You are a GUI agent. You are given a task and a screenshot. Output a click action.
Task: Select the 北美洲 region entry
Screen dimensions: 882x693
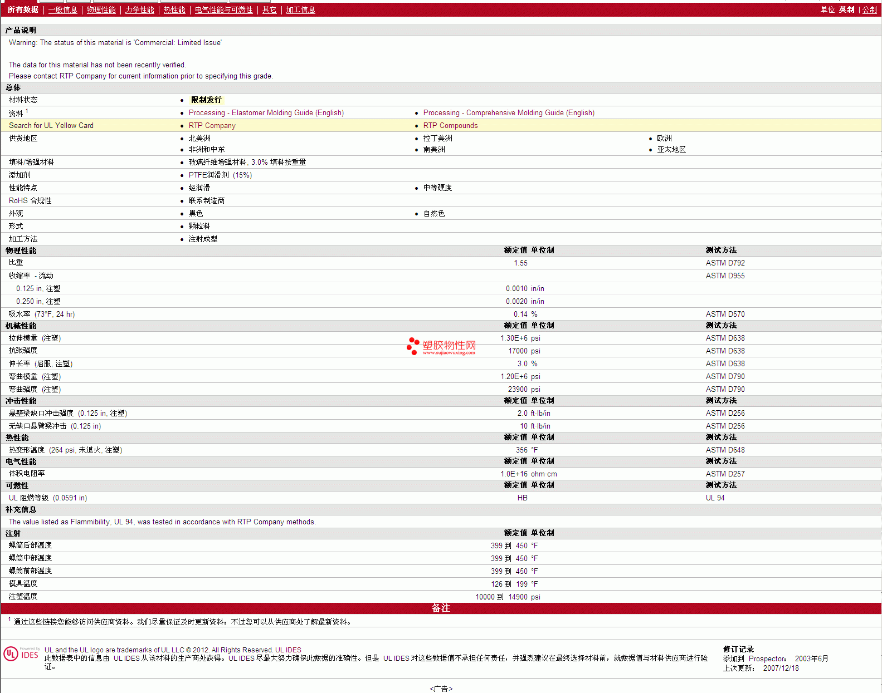click(199, 138)
